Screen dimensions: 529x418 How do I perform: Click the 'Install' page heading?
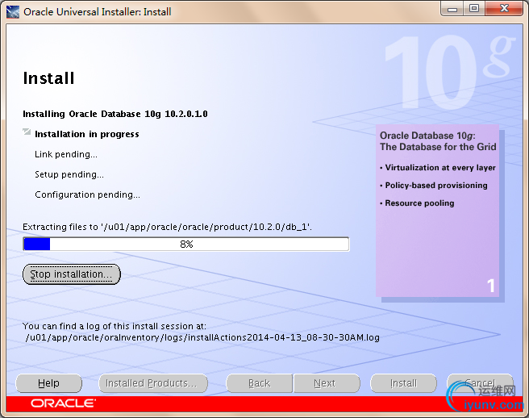click(48, 78)
